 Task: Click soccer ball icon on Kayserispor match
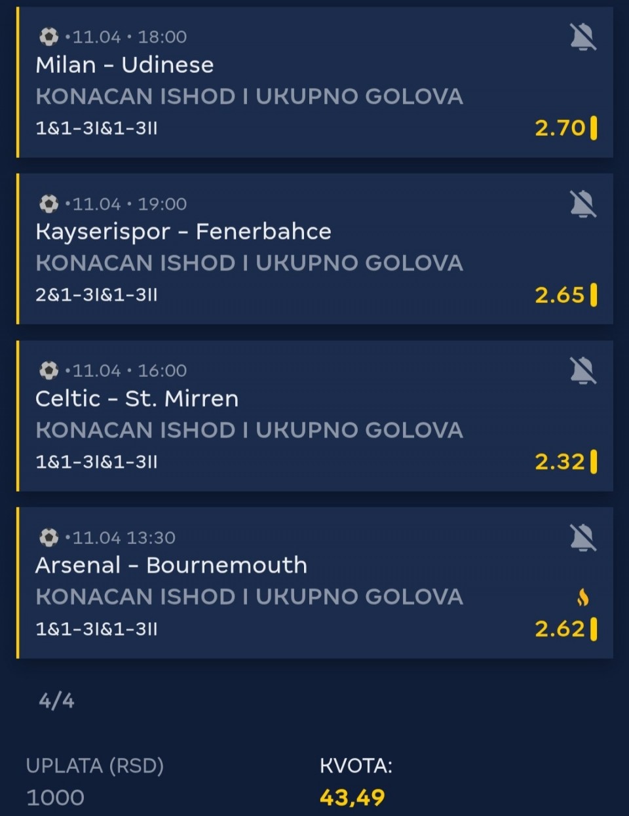pyautogui.click(x=49, y=204)
